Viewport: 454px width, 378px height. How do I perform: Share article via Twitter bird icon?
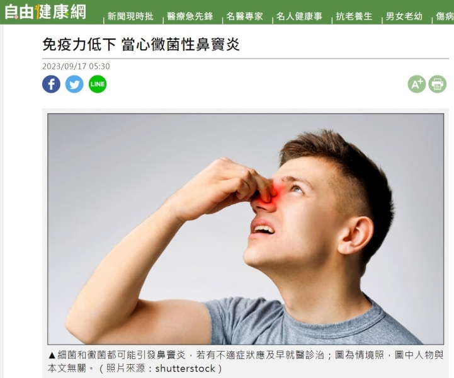(x=74, y=84)
